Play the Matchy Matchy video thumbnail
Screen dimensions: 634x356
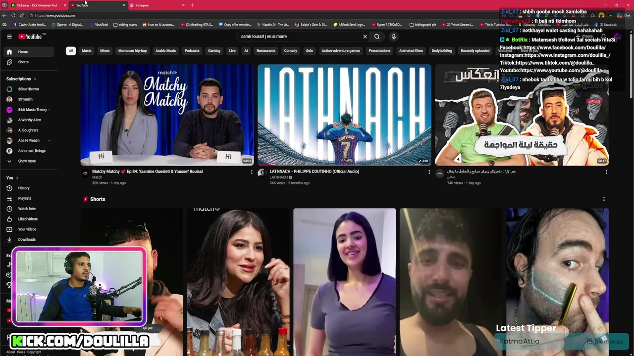point(167,115)
